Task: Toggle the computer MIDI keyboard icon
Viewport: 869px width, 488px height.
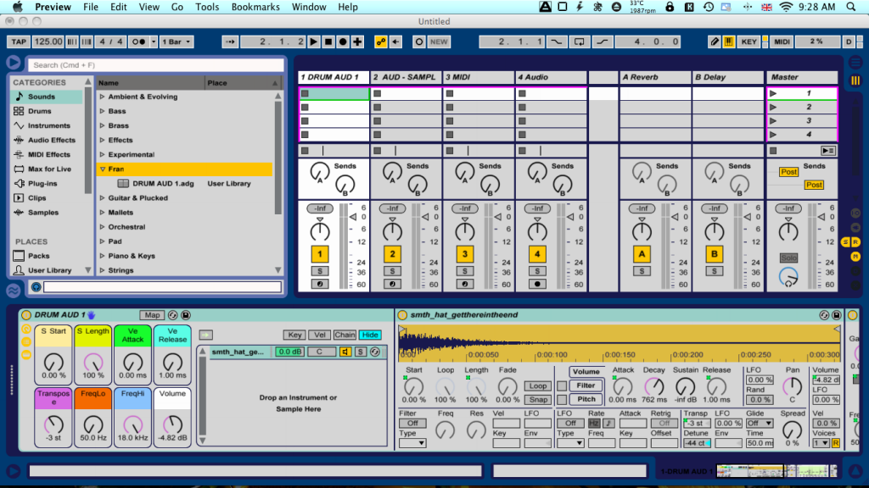Action: click(728, 42)
